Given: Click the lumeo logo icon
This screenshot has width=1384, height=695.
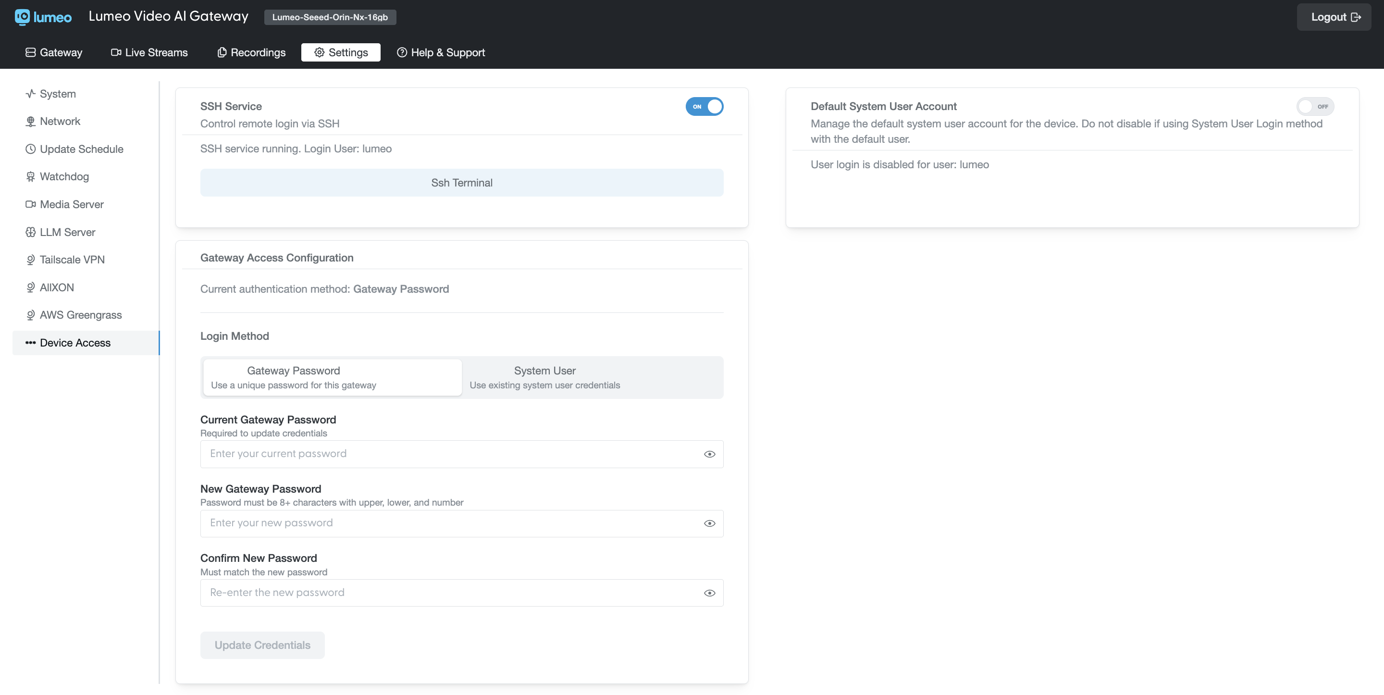Looking at the screenshot, I should pyautogui.click(x=43, y=17).
